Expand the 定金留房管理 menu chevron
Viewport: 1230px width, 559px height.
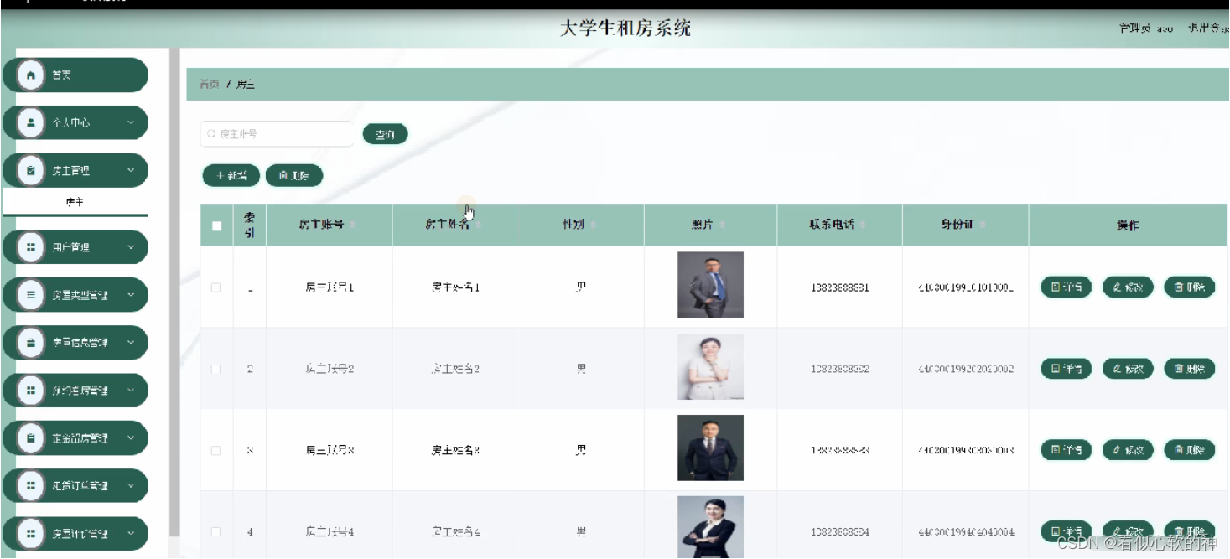[x=131, y=438]
